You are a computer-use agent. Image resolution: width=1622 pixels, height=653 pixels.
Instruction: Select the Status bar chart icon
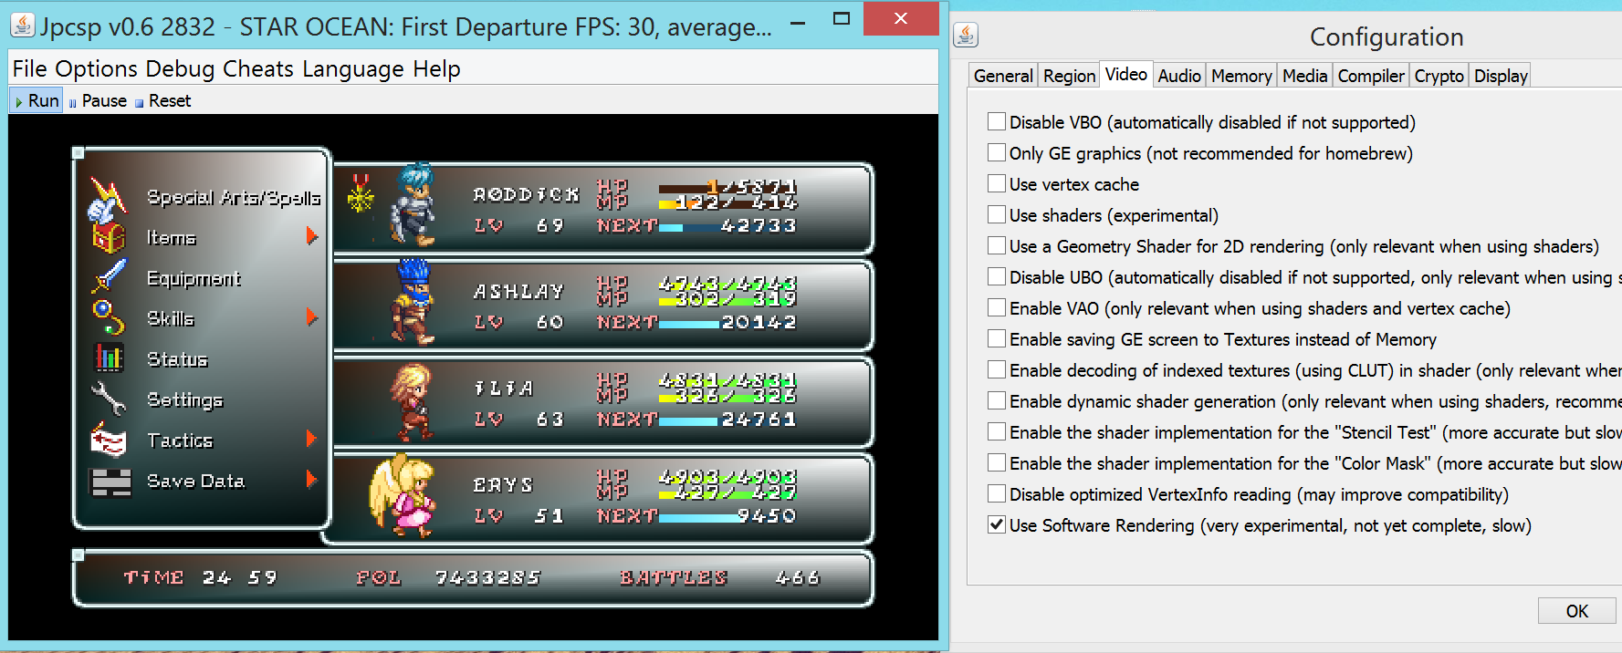point(109,358)
